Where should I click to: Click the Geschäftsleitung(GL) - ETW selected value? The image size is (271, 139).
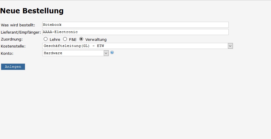pyautogui.click(x=74, y=46)
